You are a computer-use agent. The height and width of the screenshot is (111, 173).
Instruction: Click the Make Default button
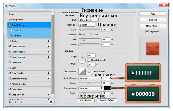pos(86,100)
